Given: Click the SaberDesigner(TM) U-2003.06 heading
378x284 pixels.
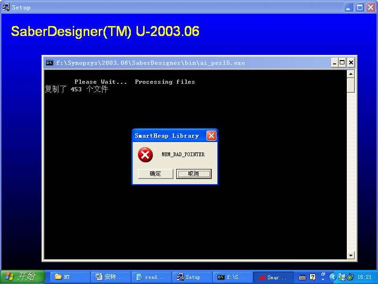Looking at the screenshot, I should [x=105, y=31].
